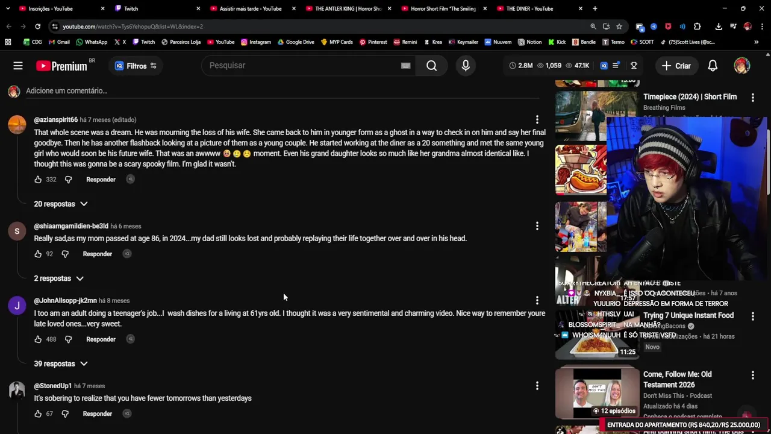Viewport: 771px width, 434px height.
Task: Dislike the @StonedUp1 comment
Action: 65,414
